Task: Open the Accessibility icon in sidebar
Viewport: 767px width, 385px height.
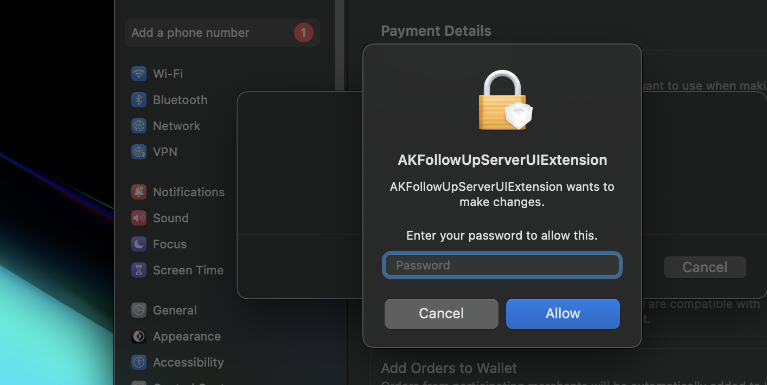Action: point(139,362)
